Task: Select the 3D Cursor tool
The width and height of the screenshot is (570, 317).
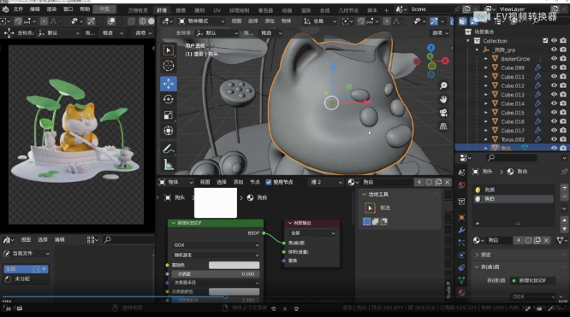Action: point(169,66)
